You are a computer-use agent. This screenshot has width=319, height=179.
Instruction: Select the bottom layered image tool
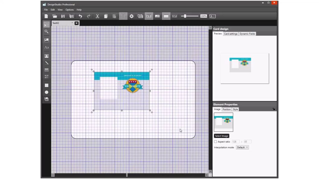tap(47, 99)
